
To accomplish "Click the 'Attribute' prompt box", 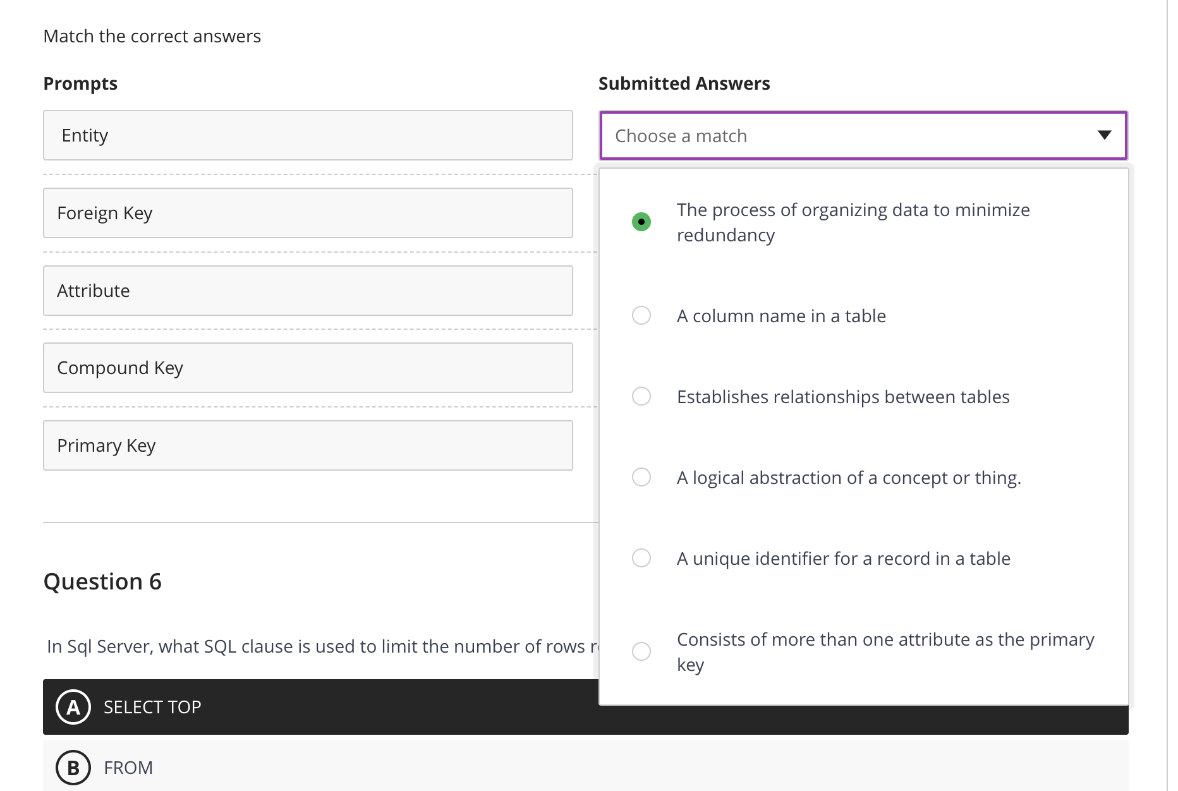I will click(x=308, y=291).
